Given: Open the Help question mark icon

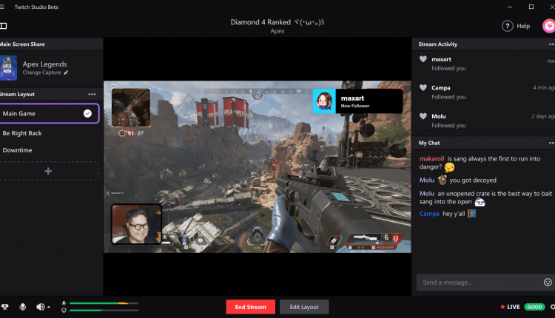Looking at the screenshot, I should [507, 26].
